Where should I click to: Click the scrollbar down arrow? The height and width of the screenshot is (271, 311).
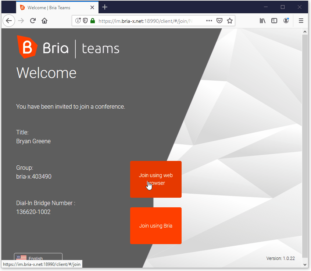[305, 264]
